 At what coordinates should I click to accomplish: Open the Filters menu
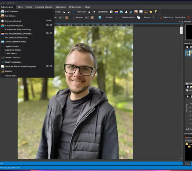click(19, 7)
